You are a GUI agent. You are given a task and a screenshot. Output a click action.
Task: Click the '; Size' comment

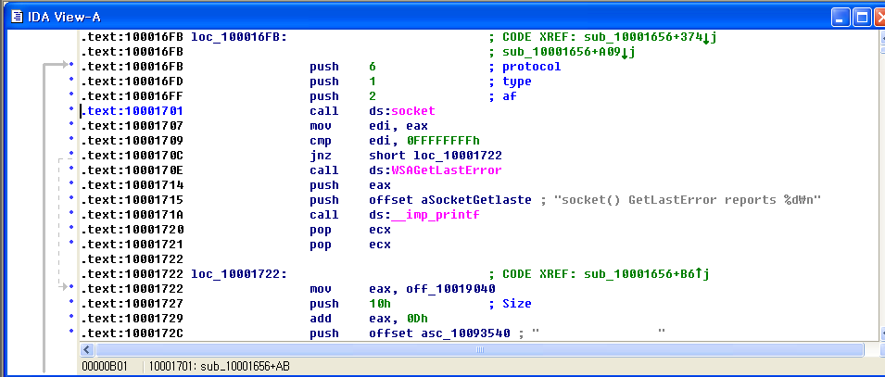[x=511, y=304]
